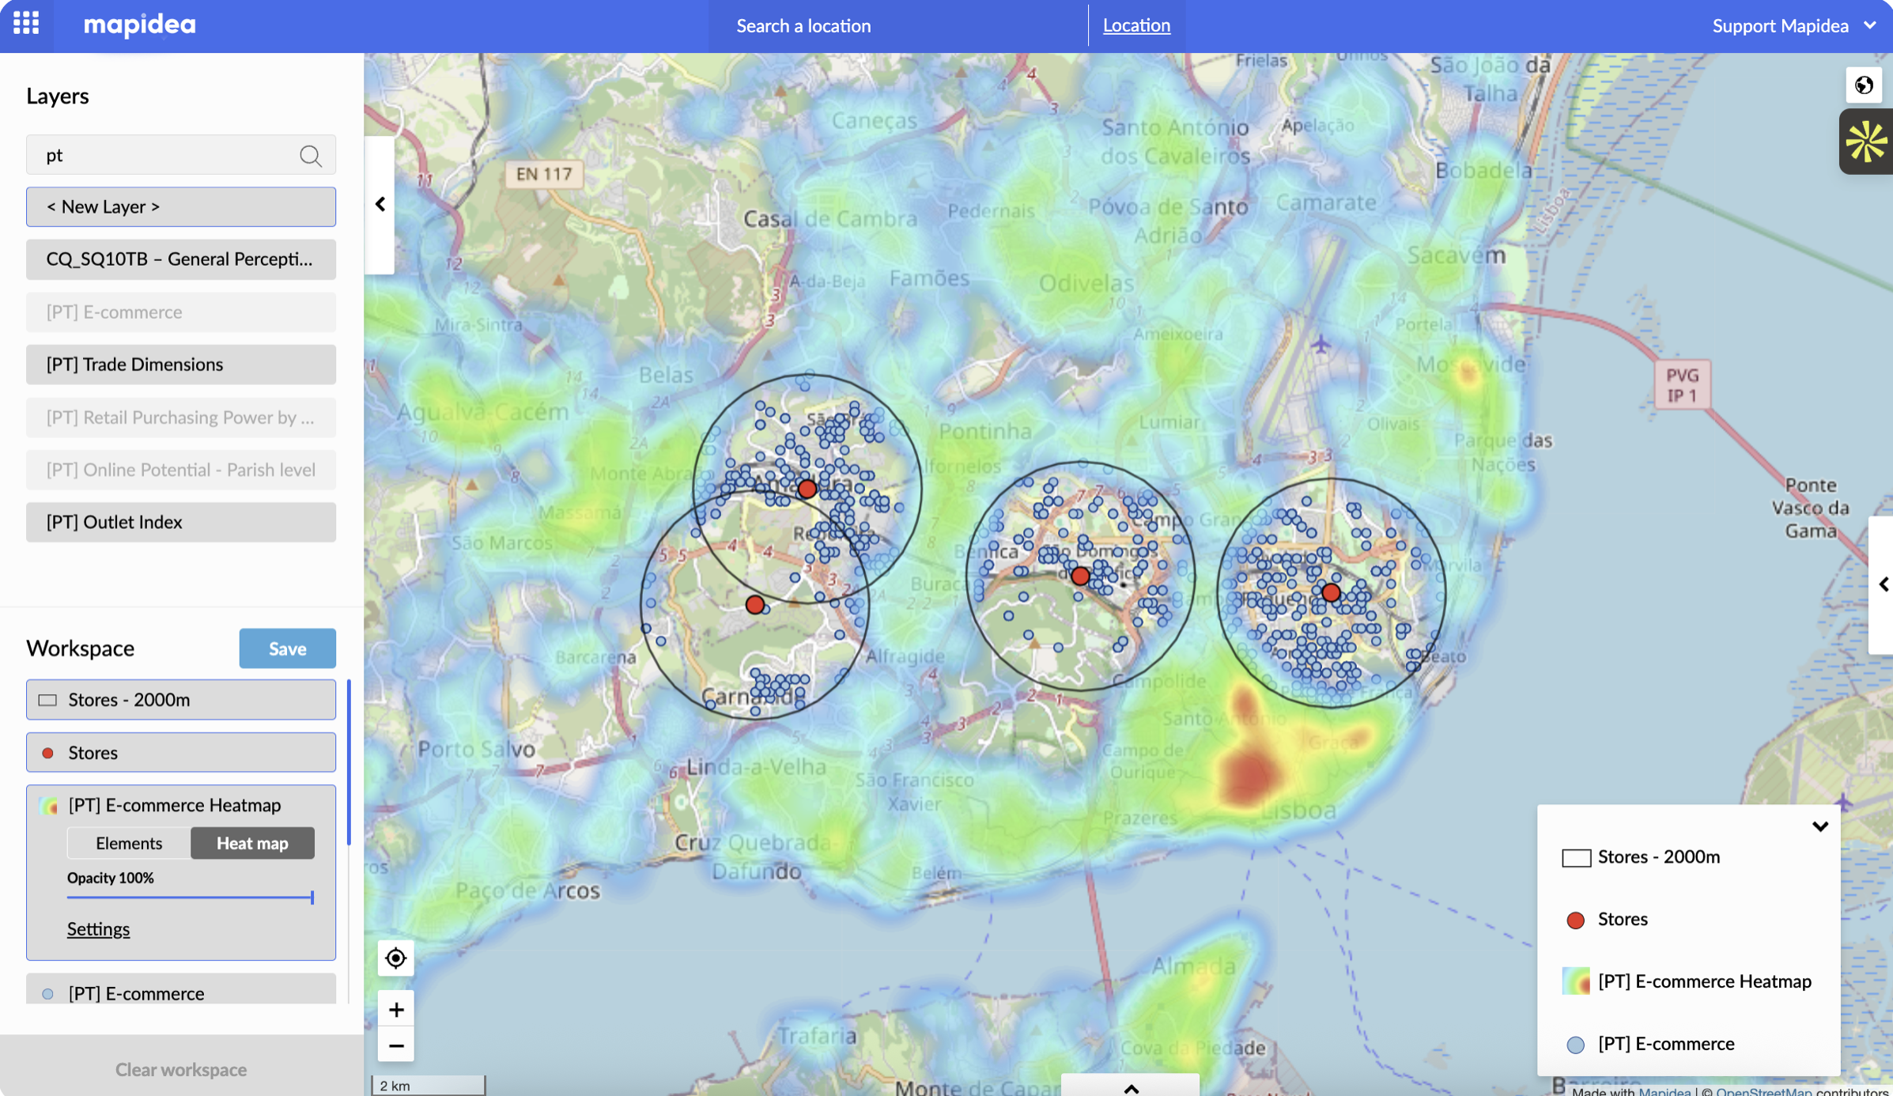
Task: Click the E-commerce Heatmap layer swatch icon
Action: click(49, 806)
